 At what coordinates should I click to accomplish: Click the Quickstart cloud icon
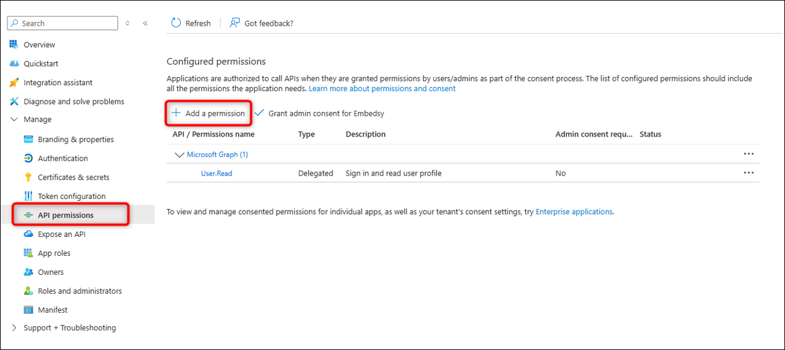click(x=14, y=64)
